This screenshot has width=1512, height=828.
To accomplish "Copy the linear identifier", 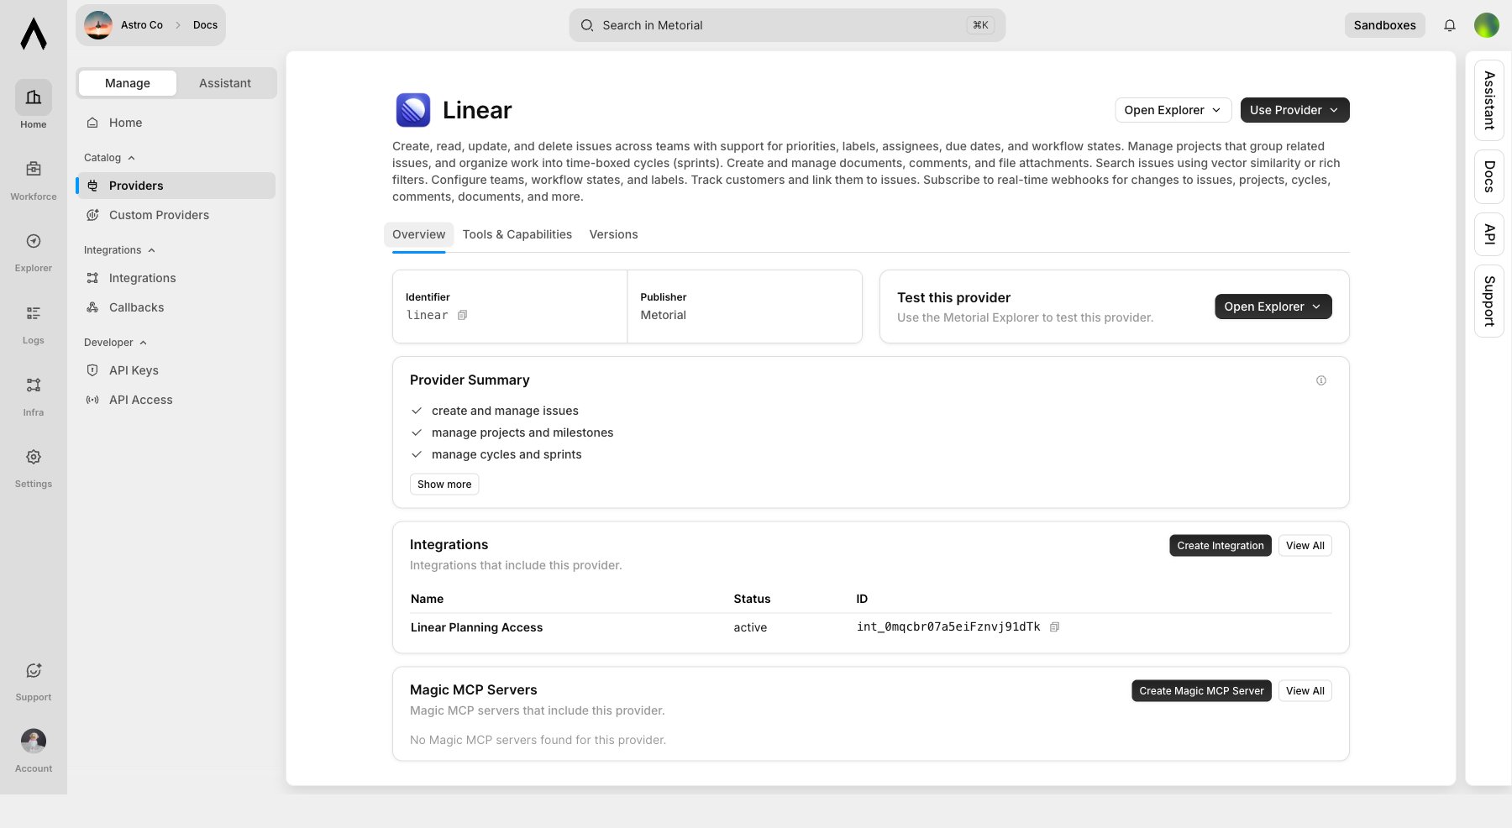I will click(x=462, y=315).
